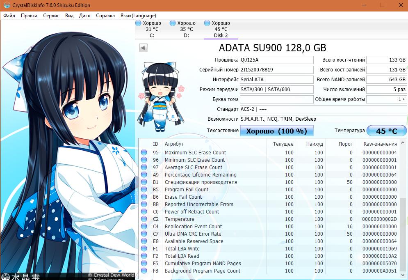408x280 pixels.
Task: Click power-on count value 5 раз
Action: 386,90
